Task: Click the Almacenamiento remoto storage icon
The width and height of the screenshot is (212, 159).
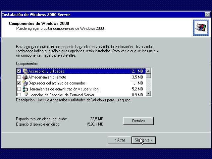Action: (25, 77)
